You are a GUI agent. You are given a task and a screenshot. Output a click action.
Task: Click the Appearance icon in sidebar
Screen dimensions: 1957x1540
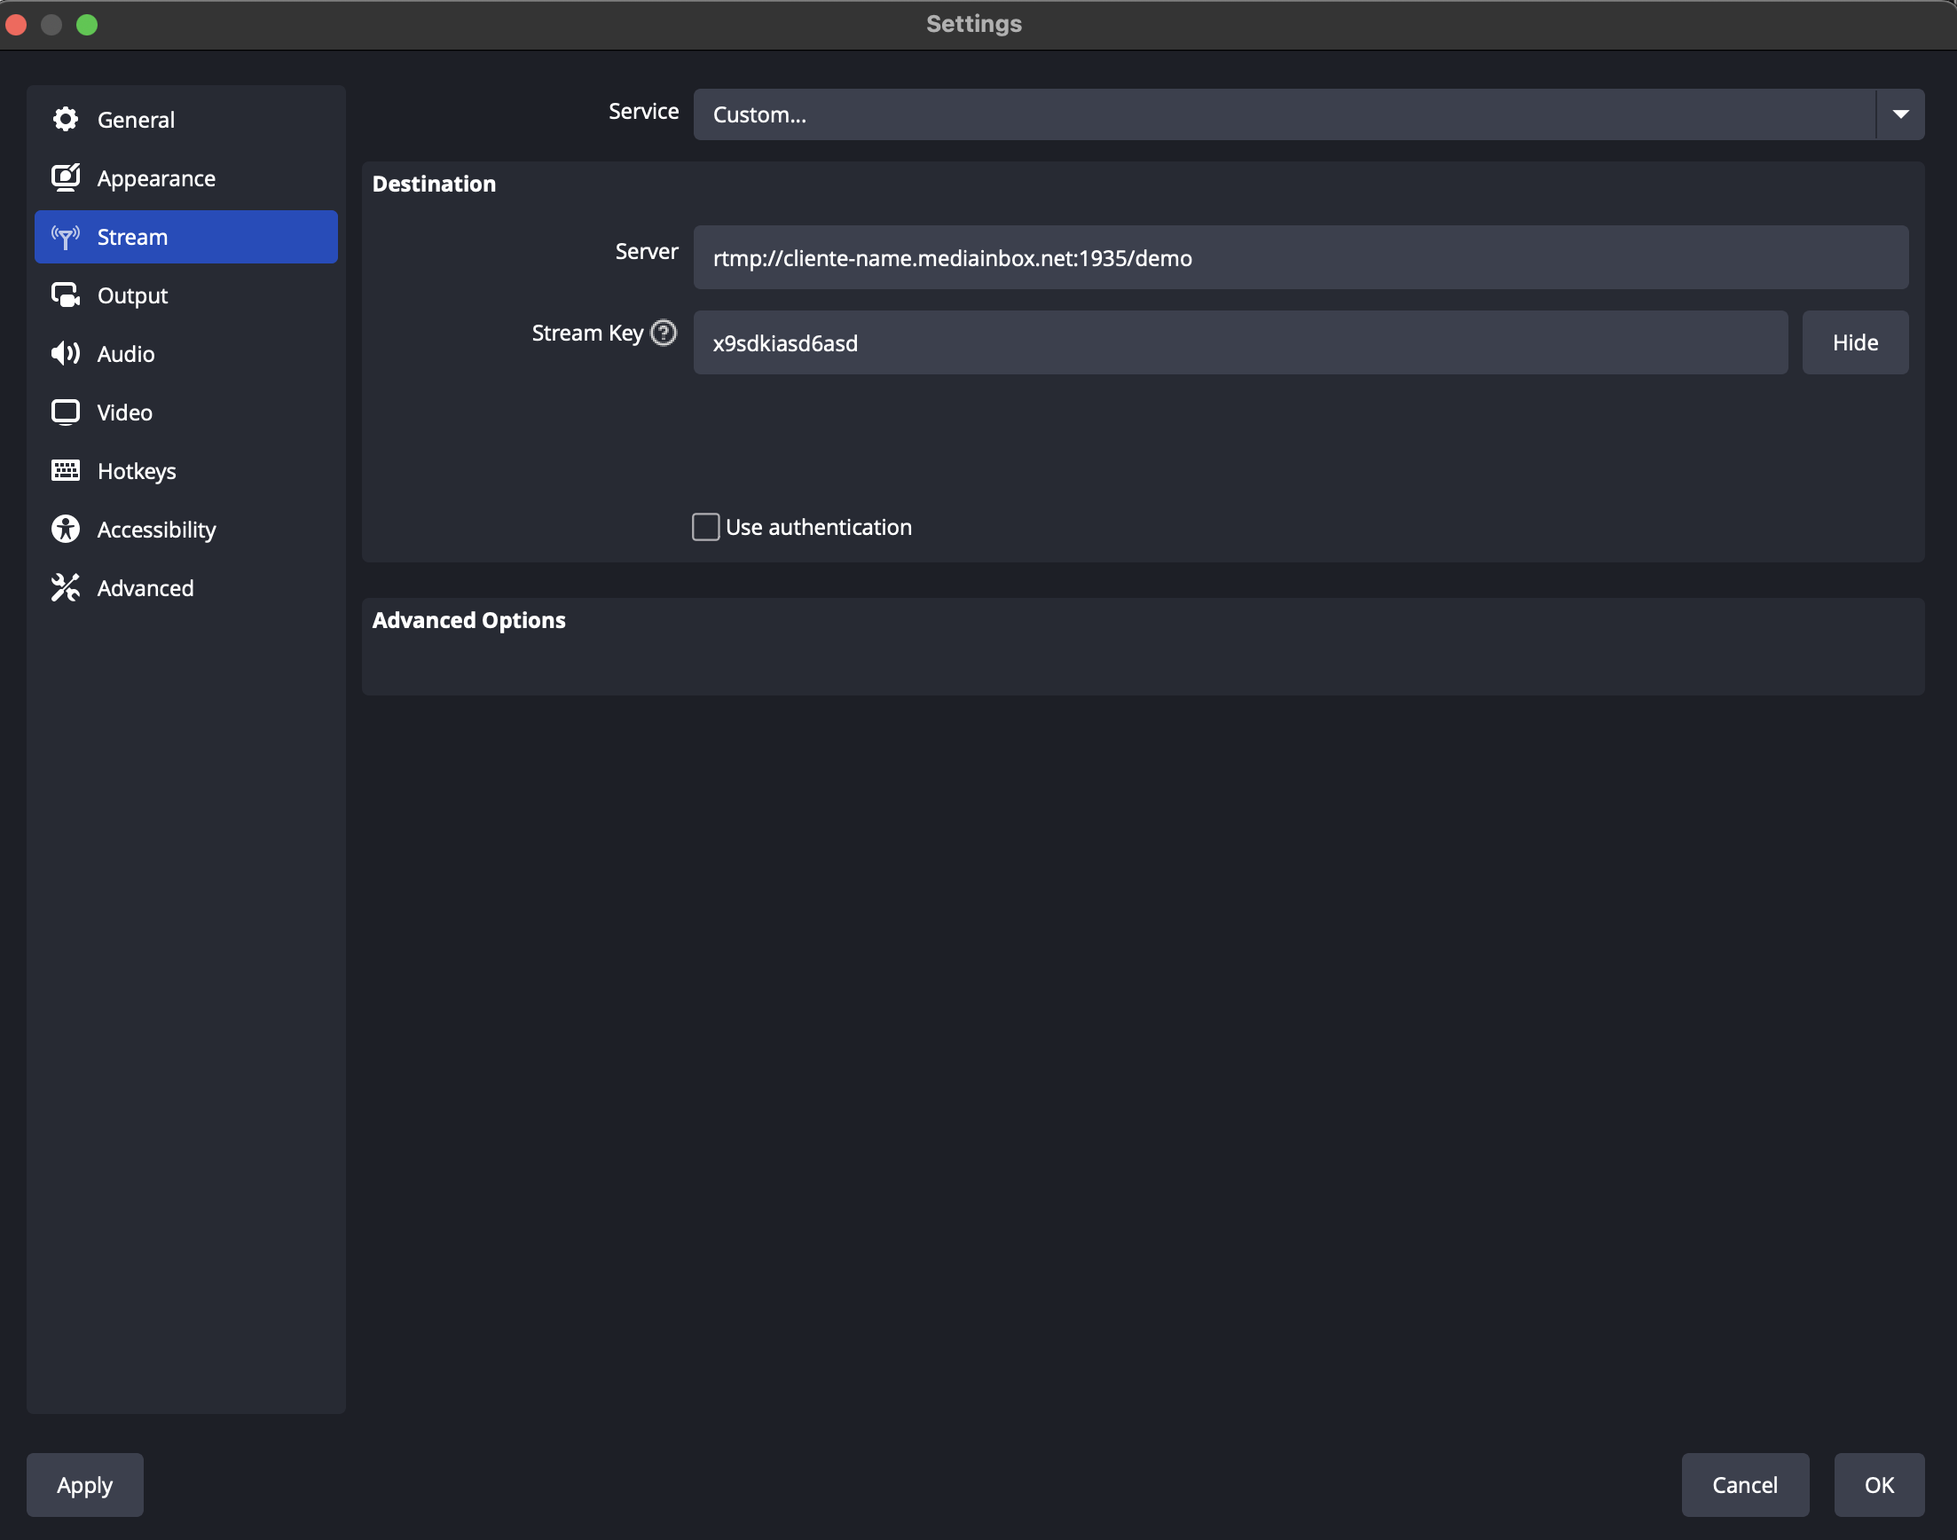[65, 177]
